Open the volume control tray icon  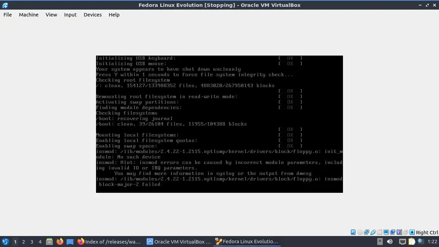(390, 242)
